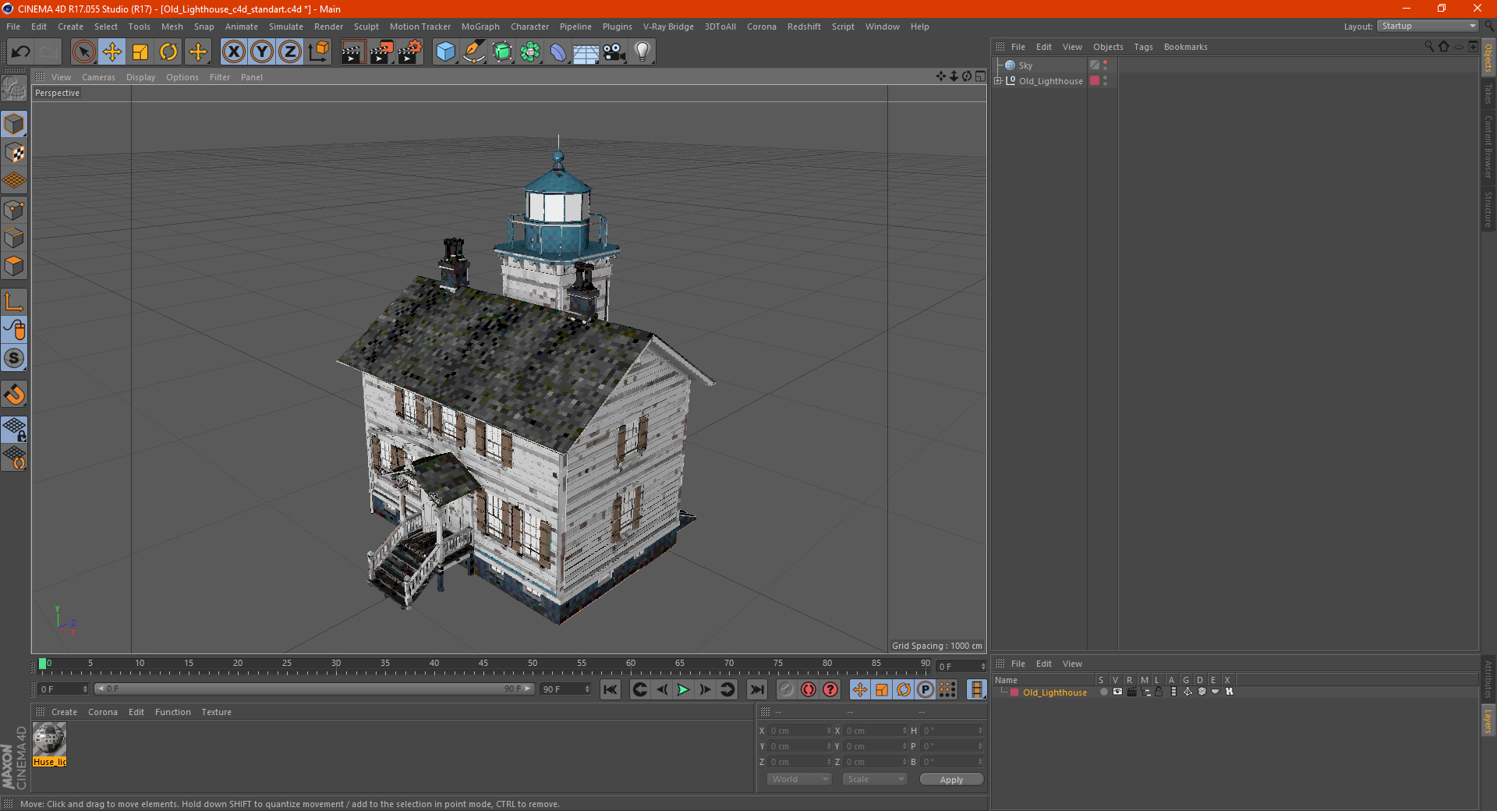This screenshot has width=1497, height=811.
Task: Switch to Model mode
Action: click(14, 124)
